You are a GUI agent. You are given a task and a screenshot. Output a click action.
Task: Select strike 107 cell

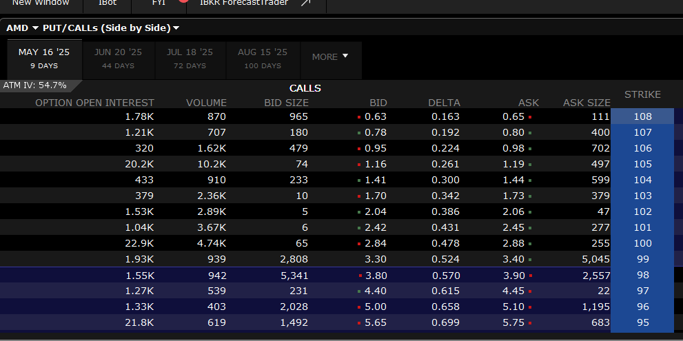point(642,132)
